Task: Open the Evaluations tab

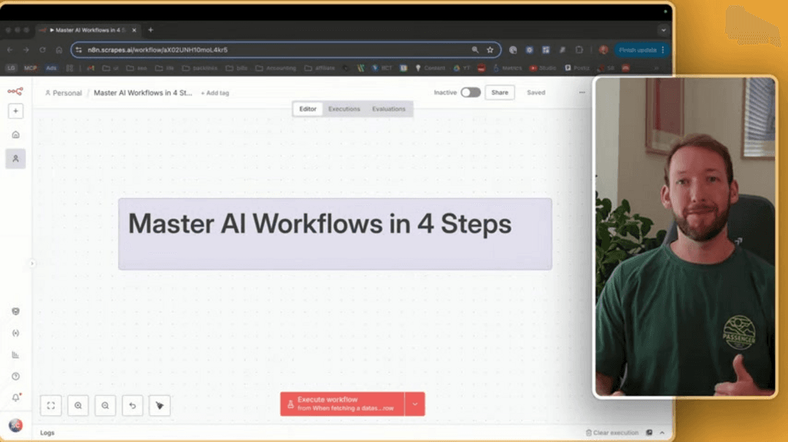Action: [x=389, y=108]
